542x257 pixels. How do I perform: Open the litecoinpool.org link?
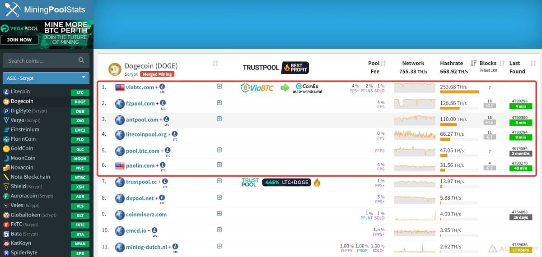point(146,134)
